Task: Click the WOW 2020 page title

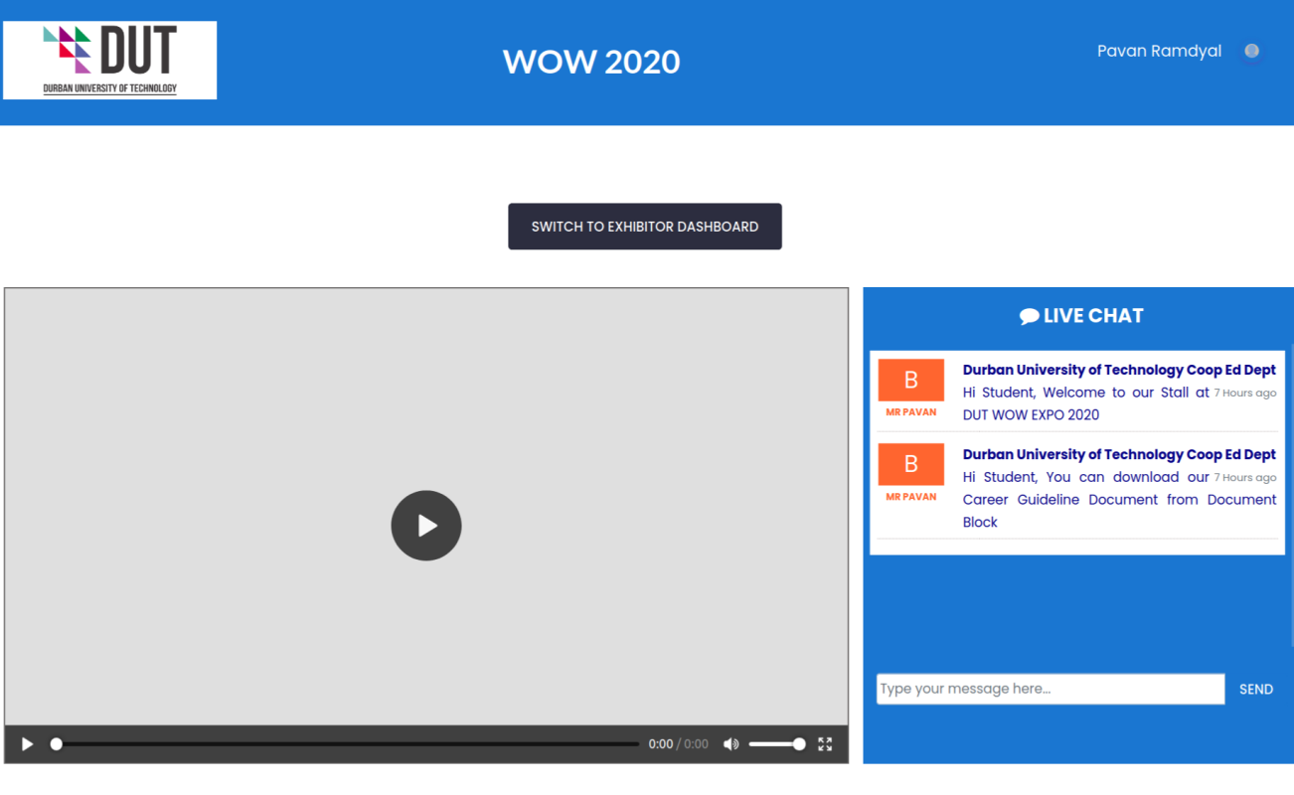Action: pyautogui.click(x=591, y=62)
